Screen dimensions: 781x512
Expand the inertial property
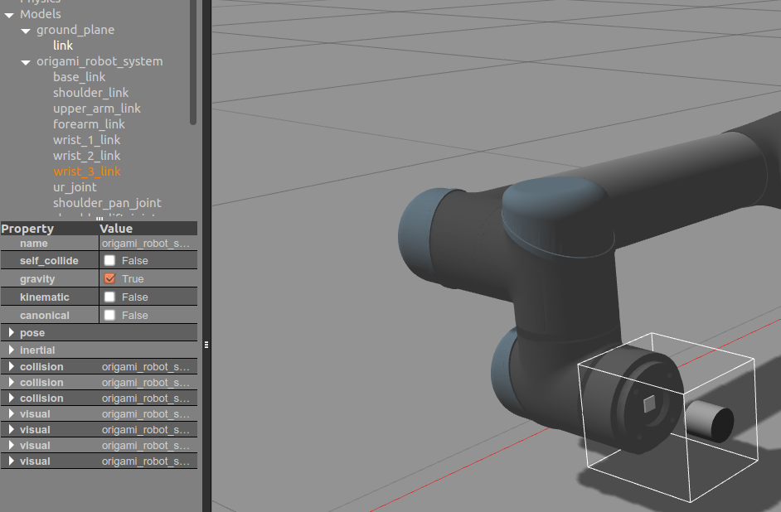click(x=9, y=349)
